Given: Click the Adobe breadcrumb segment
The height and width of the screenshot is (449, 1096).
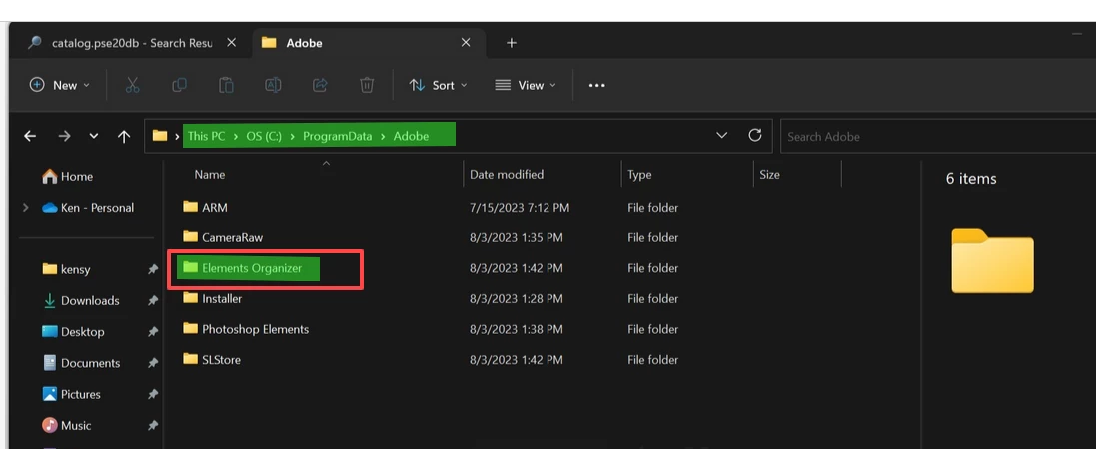Looking at the screenshot, I should coord(411,136).
